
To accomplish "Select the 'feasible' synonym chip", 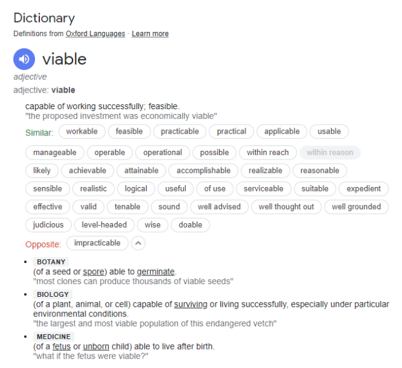I will pyautogui.click(x=129, y=131).
